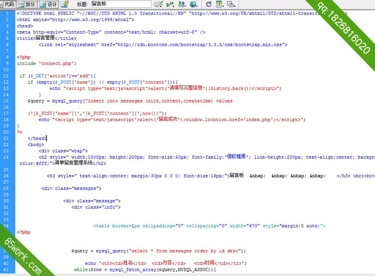
Task: Click the $_GET['action']=='add' condition
Action: (58, 76)
